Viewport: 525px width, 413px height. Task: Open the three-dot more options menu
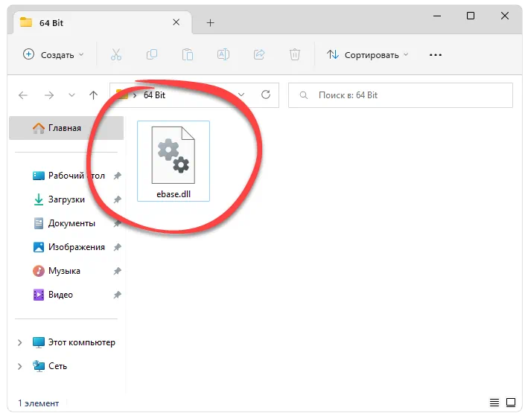436,55
